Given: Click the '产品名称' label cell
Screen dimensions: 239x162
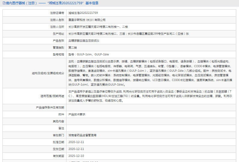Looking at the screenshot, I should coord(35,41).
